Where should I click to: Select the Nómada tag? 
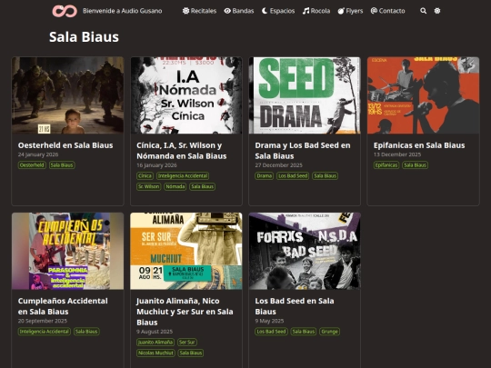pos(175,186)
